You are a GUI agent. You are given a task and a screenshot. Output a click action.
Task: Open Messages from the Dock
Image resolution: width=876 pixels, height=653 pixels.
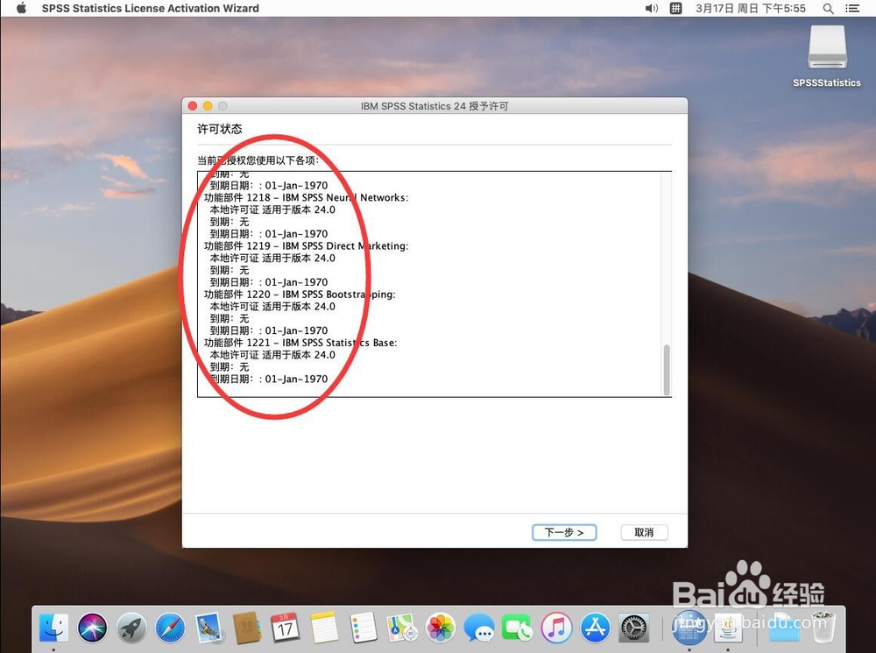pyautogui.click(x=479, y=628)
